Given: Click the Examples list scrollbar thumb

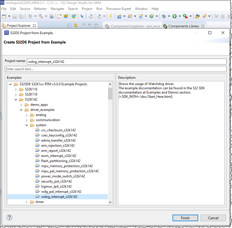Looking at the screenshot, I should [110, 94].
